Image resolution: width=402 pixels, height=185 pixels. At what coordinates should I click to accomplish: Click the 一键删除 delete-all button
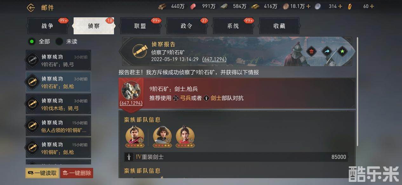click(77, 173)
